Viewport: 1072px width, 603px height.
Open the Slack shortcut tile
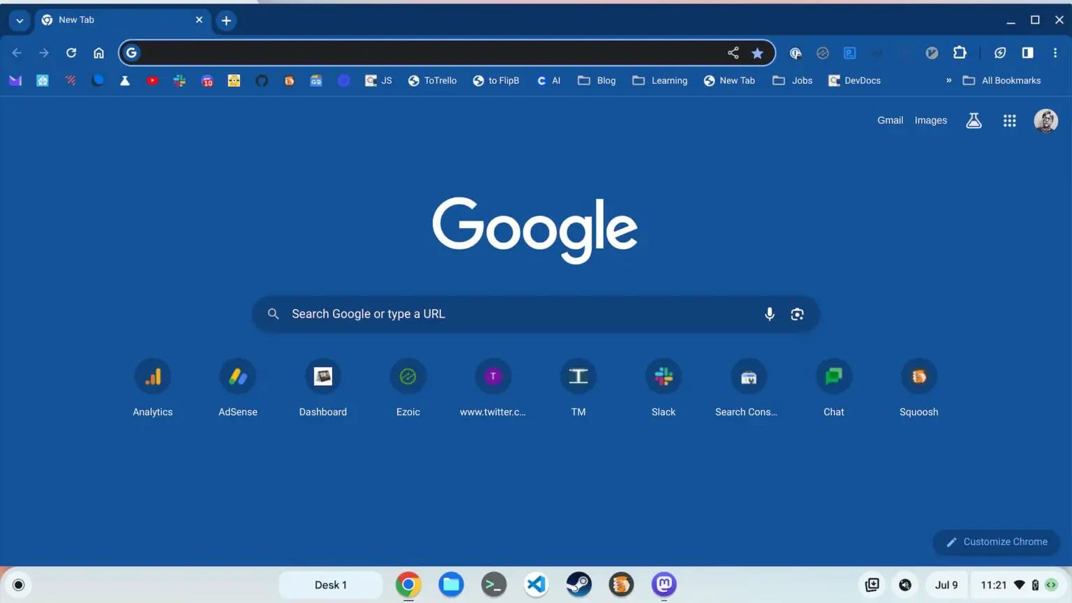(664, 387)
